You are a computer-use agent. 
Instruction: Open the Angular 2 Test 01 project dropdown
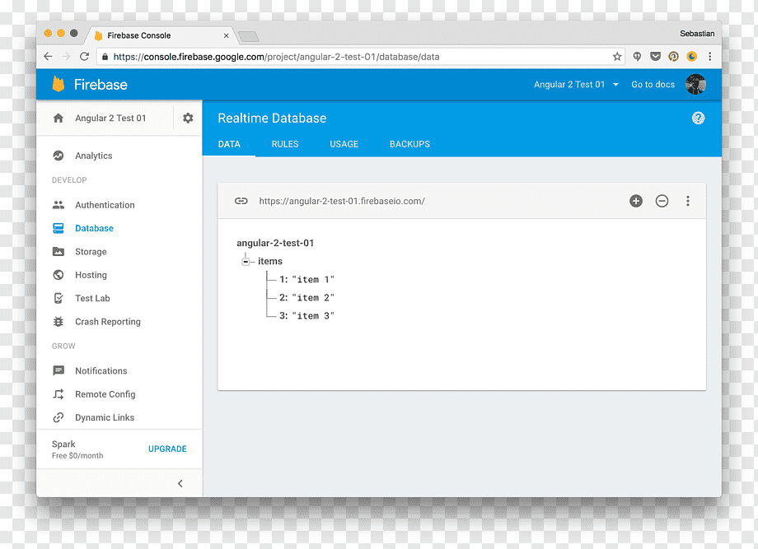click(x=576, y=85)
